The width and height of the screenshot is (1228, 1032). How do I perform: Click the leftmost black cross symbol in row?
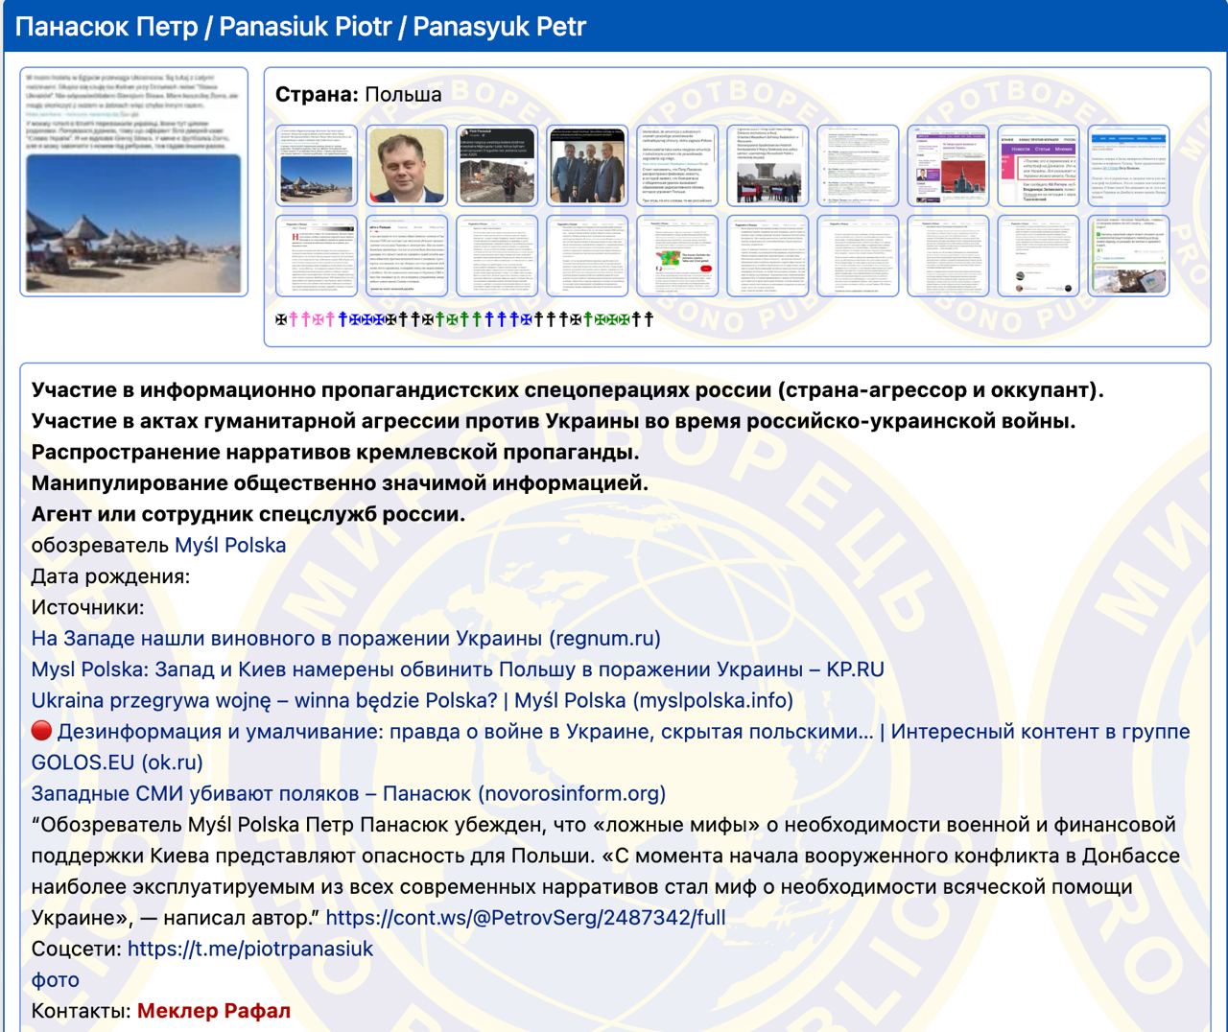pos(281,319)
